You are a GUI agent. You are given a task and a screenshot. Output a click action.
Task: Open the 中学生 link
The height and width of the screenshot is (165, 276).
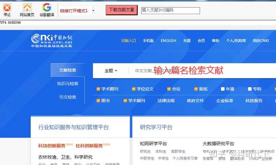[x=164, y=159]
